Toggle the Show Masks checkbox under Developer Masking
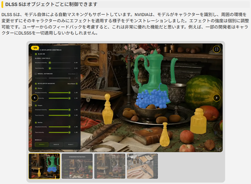Viewport: 251px width, 184px height. coord(77,83)
